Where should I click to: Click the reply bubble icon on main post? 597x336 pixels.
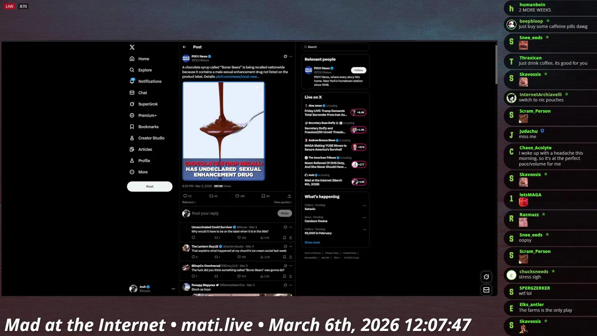tap(185, 196)
